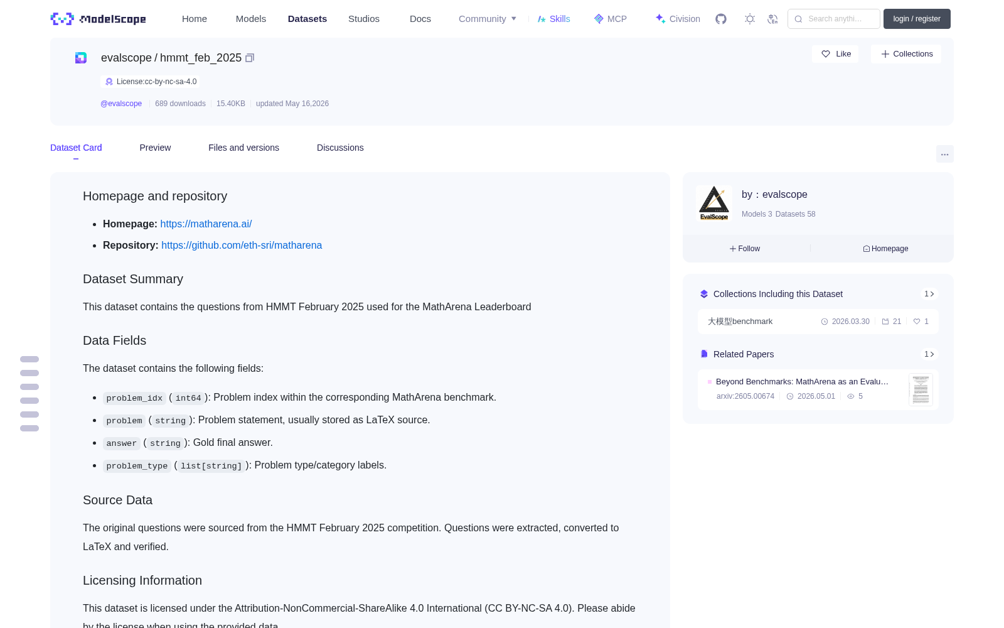
Task: Open the 大模型benchmark collection
Action: 818,322
